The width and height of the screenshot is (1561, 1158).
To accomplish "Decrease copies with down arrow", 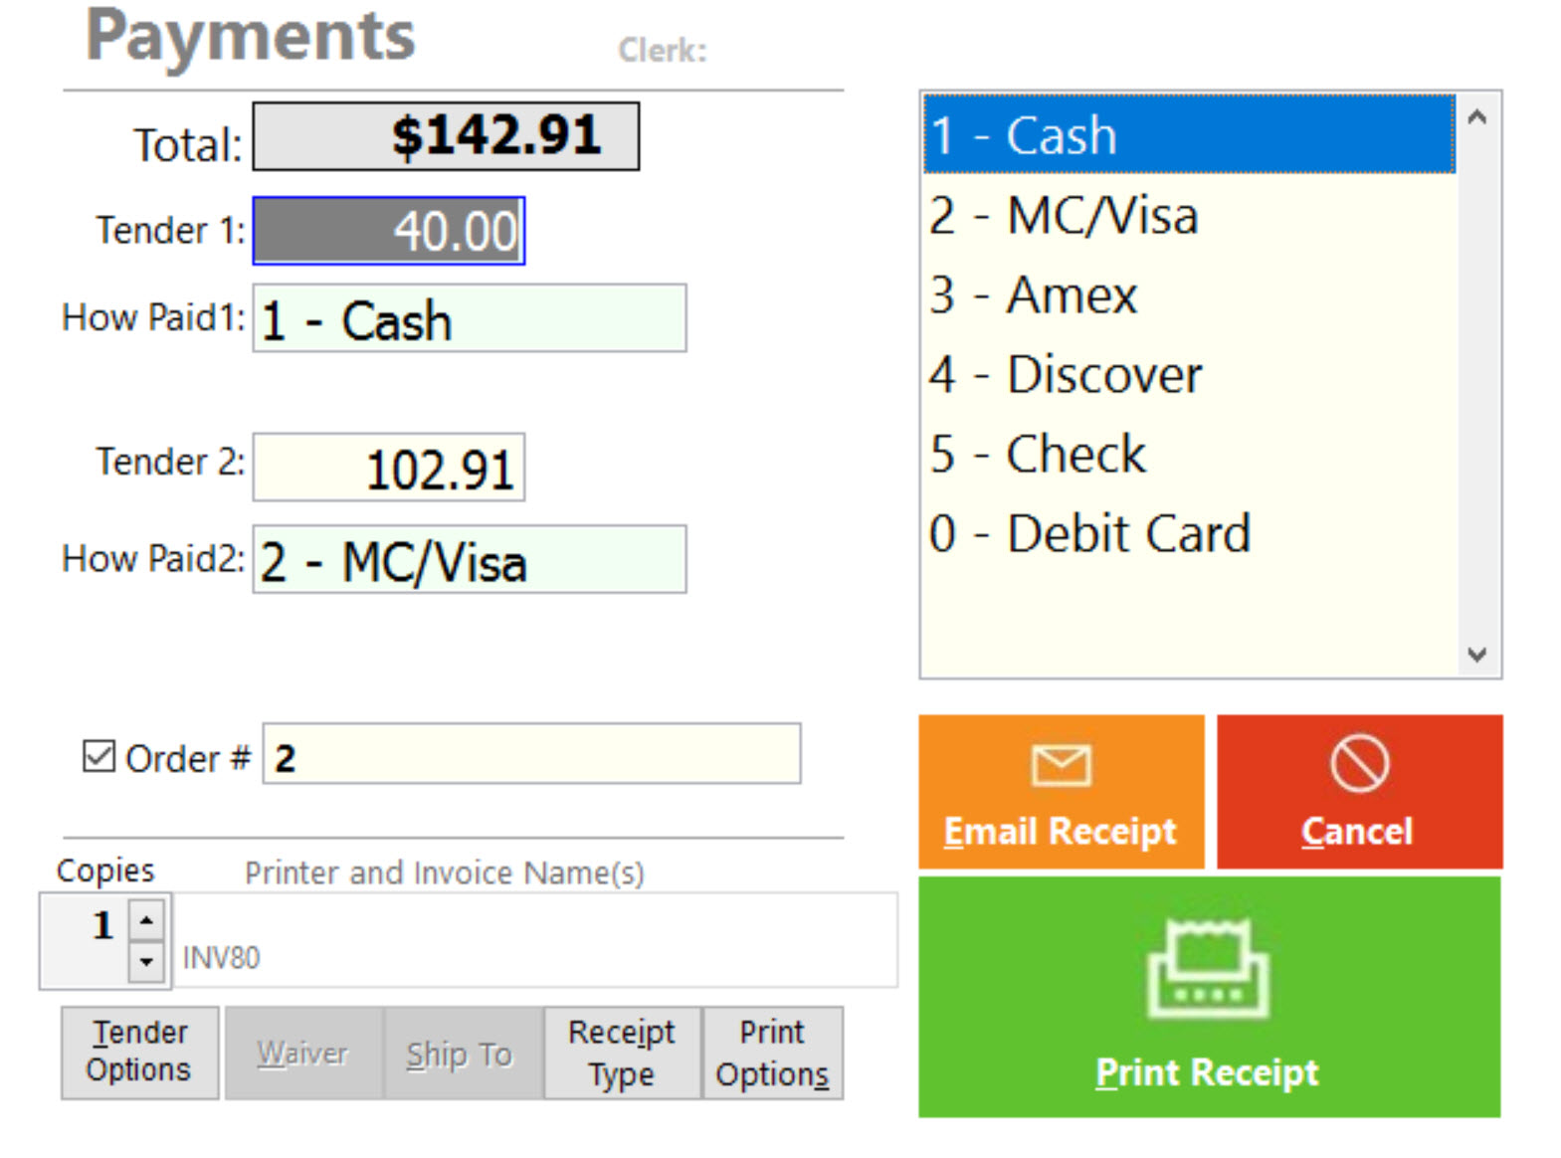I will tap(146, 962).
